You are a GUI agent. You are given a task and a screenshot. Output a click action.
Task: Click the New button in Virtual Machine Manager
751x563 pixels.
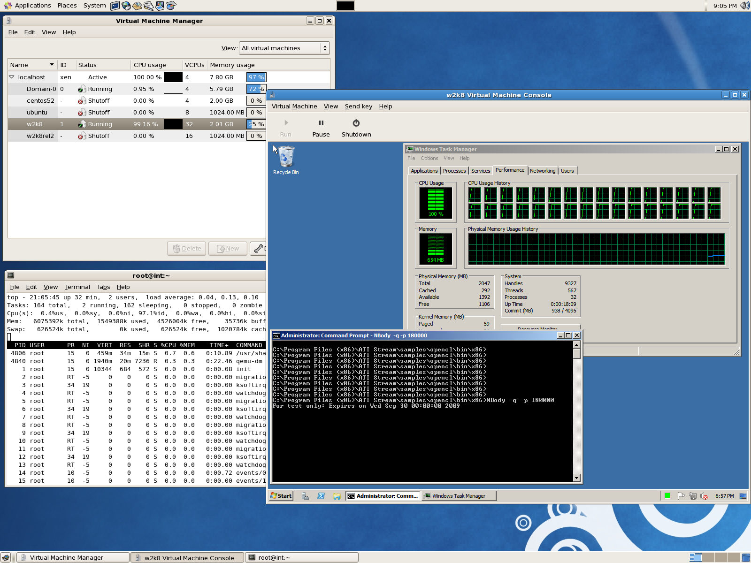228,249
